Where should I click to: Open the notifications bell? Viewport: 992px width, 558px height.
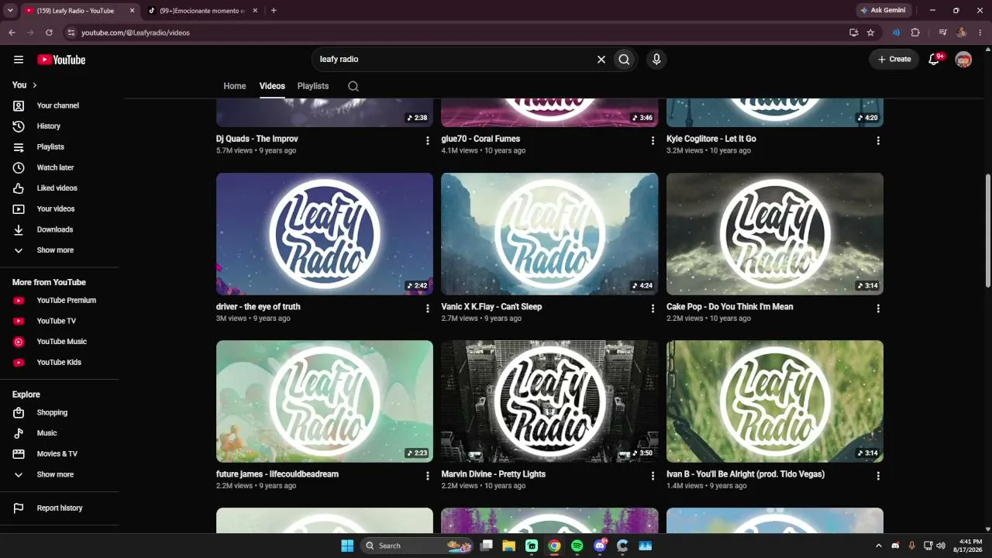point(934,60)
